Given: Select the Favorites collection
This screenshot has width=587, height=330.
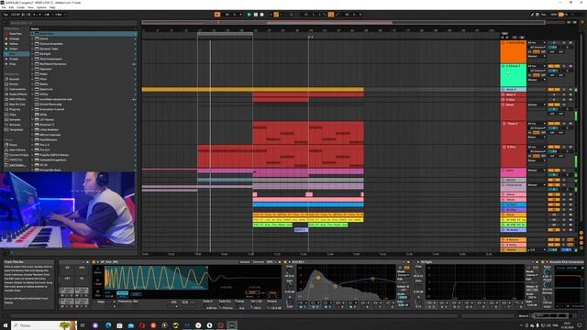Looking at the screenshot, I should (x=16, y=34).
